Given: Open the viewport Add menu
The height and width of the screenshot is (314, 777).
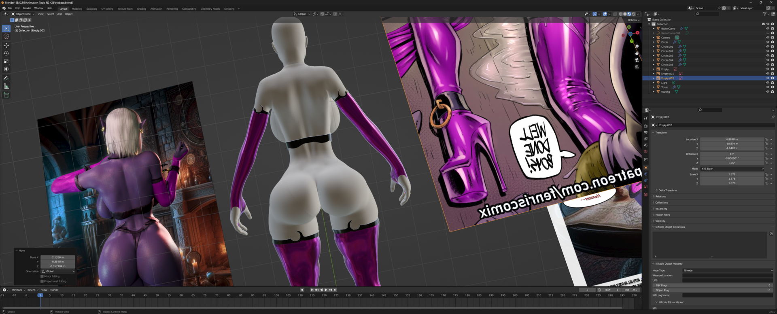Looking at the screenshot, I should click(59, 14).
